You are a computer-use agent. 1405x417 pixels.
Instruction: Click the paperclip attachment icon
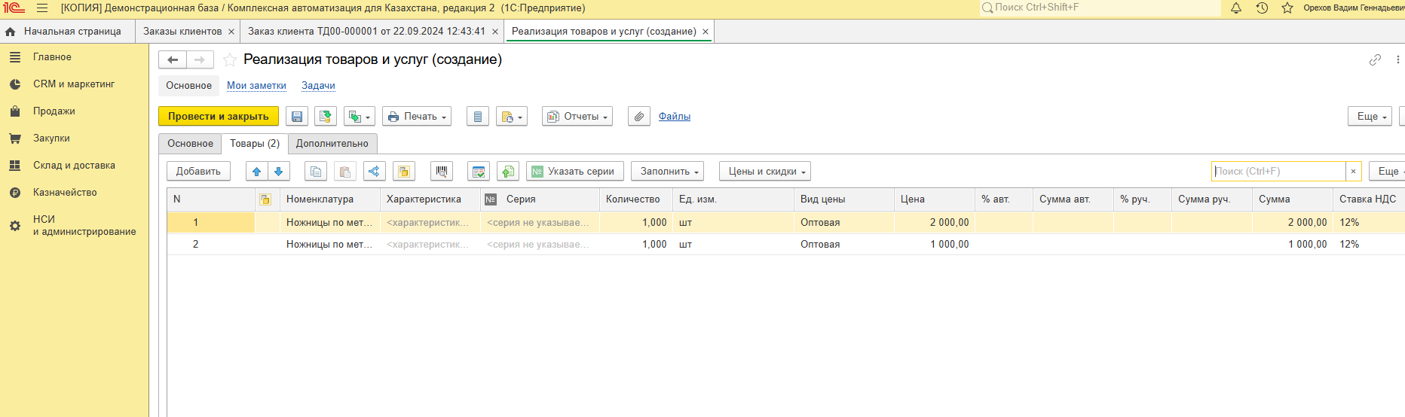639,117
